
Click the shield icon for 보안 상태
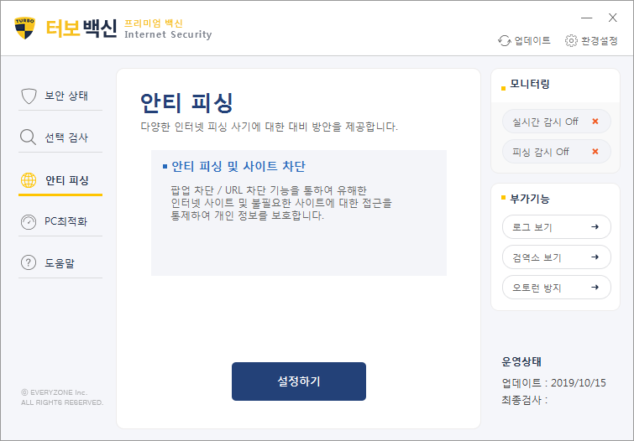pyautogui.click(x=29, y=96)
